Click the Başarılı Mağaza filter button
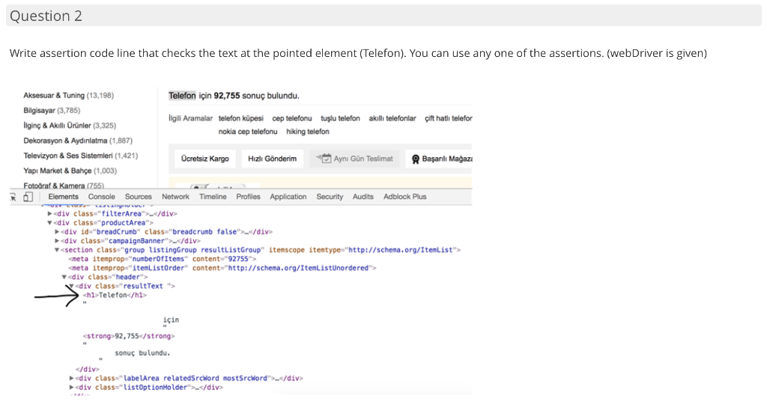 439,159
